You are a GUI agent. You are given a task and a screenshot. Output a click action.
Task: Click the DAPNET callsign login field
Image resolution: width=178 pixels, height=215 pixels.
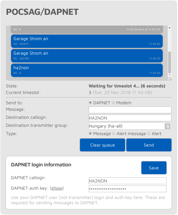(x=127, y=181)
